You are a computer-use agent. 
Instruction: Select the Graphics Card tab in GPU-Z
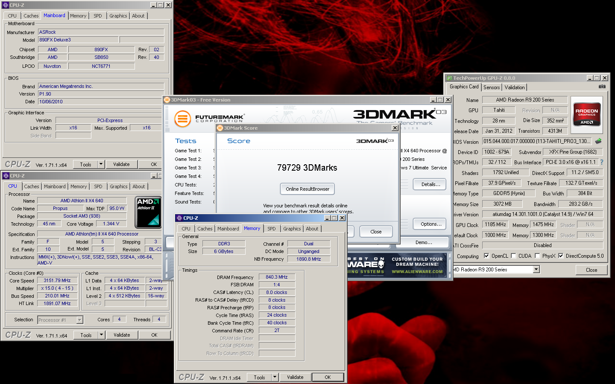(x=464, y=87)
